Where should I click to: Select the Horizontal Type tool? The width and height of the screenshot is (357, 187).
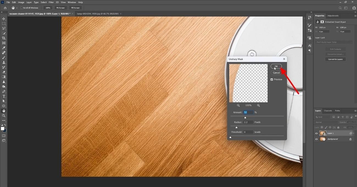point(4,96)
